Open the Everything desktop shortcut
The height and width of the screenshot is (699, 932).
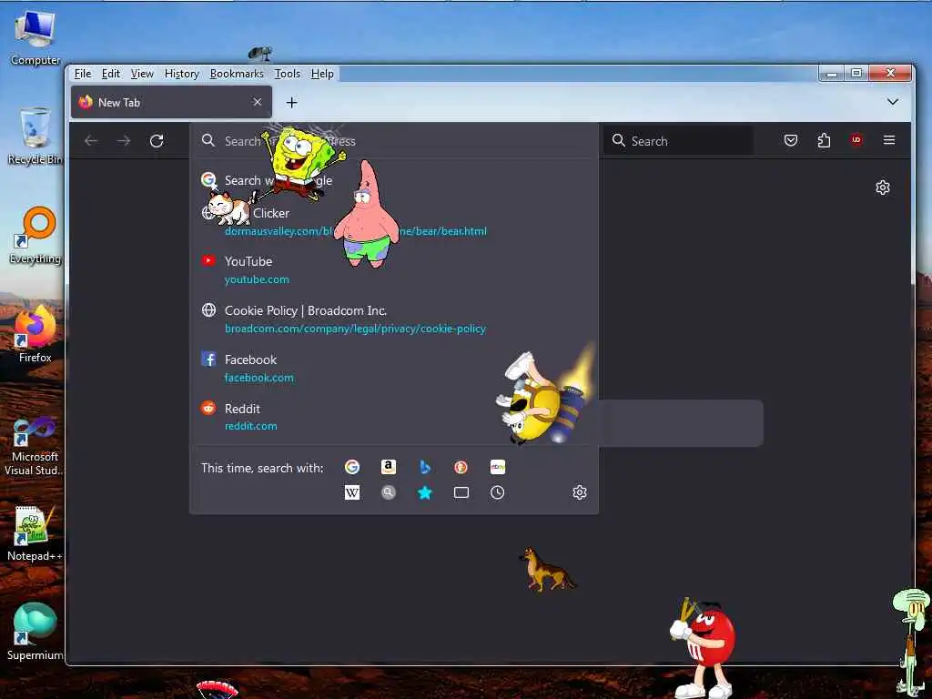tap(35, 236)
